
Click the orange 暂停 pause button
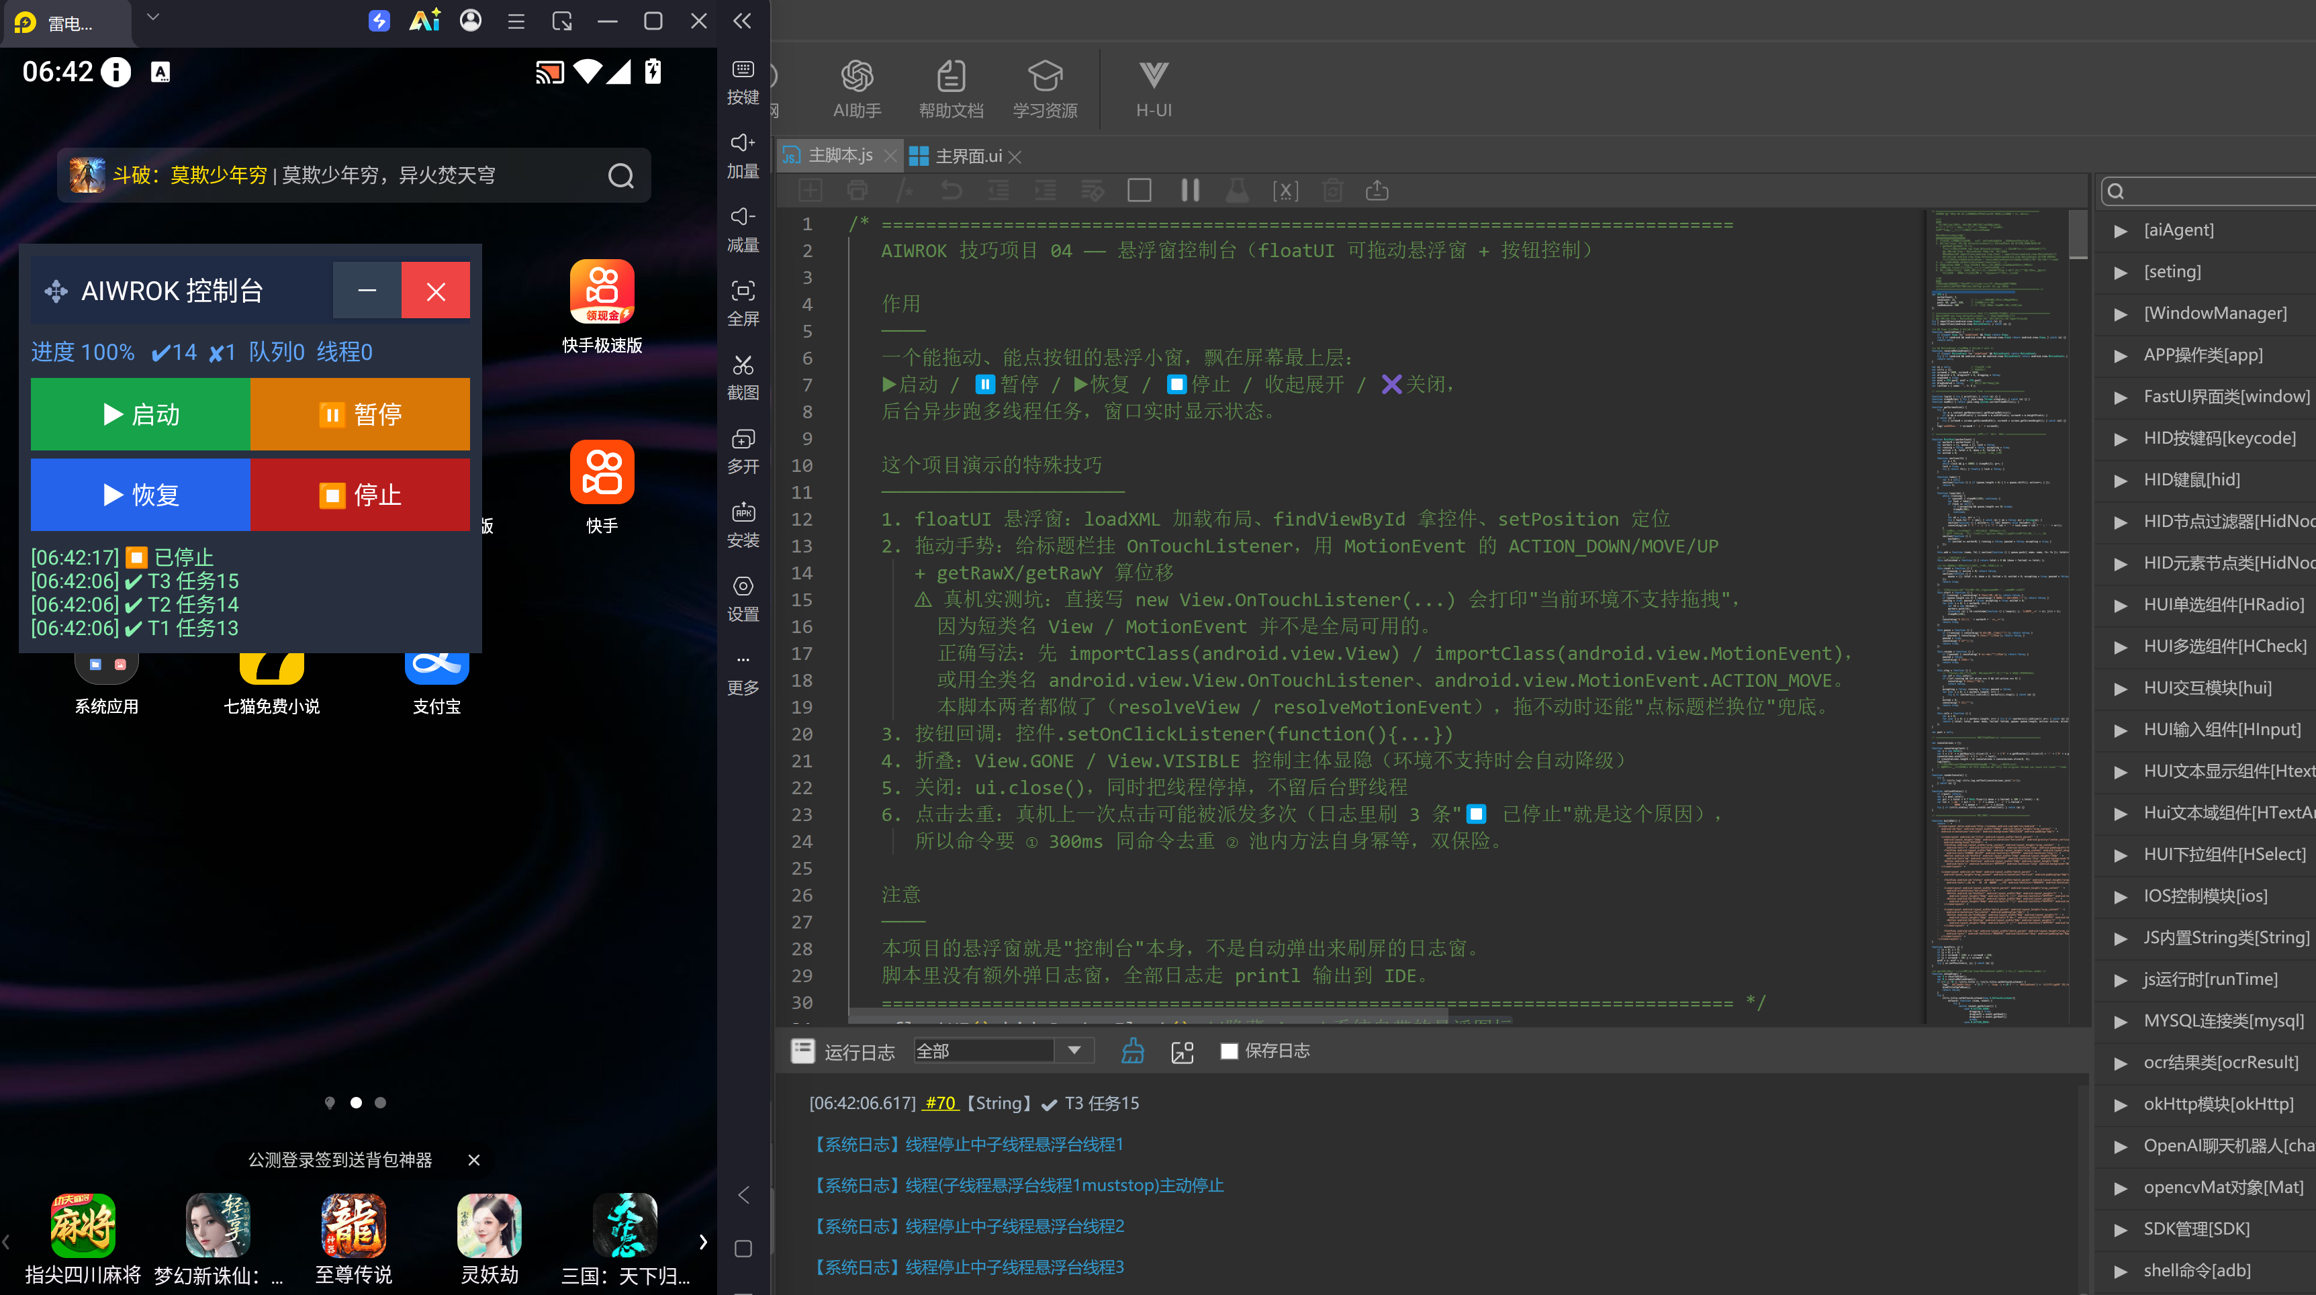360,414
